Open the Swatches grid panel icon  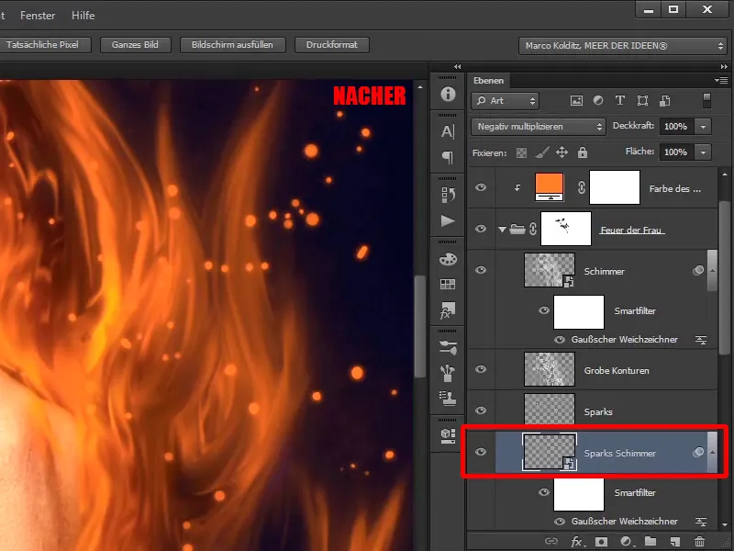448,284
